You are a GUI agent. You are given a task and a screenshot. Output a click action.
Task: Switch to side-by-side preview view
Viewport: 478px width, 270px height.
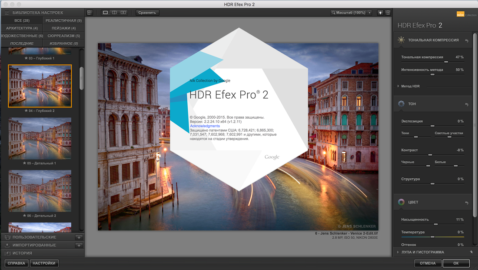coord(123,13)
